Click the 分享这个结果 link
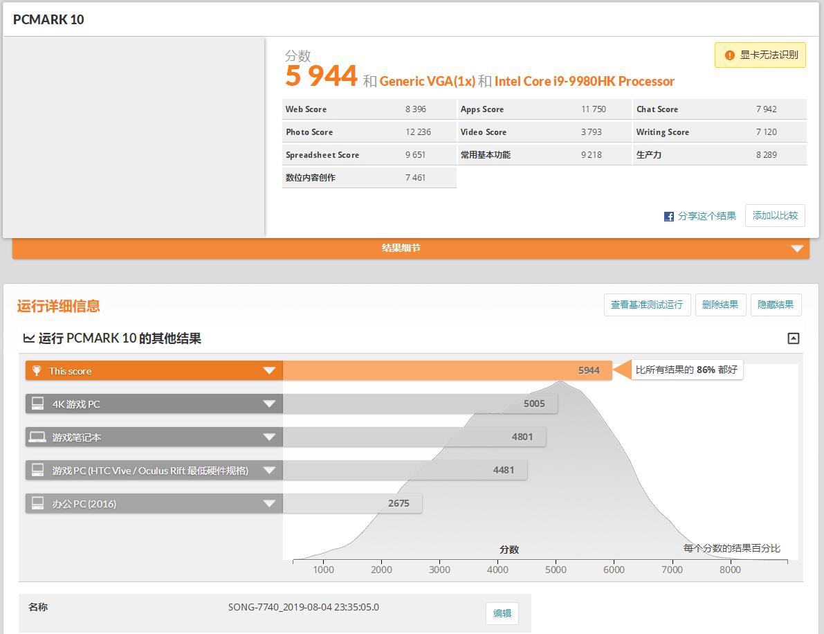 pos(706,216)
